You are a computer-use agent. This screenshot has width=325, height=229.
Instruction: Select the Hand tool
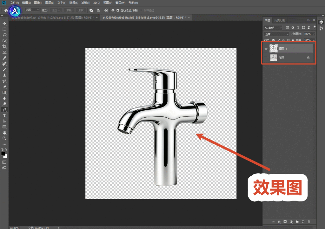click(4, 133)
